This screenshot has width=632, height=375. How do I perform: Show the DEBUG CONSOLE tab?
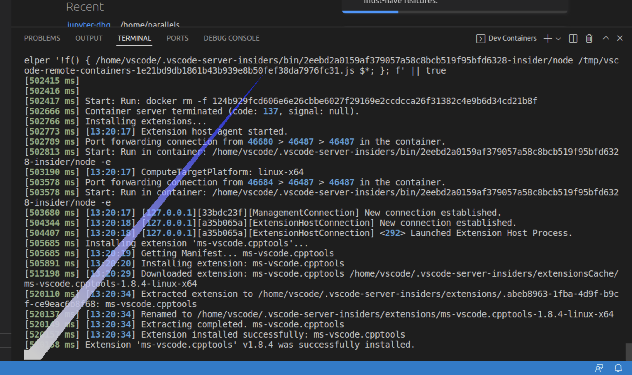pos(232,38)
